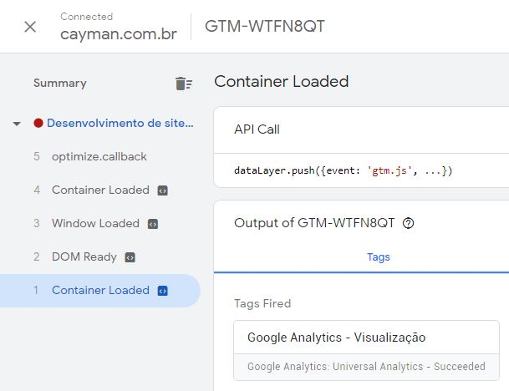Select event 5 optimize.callback
The width and height of the screenshot is (509, 391).
click(x=99, y=157)
